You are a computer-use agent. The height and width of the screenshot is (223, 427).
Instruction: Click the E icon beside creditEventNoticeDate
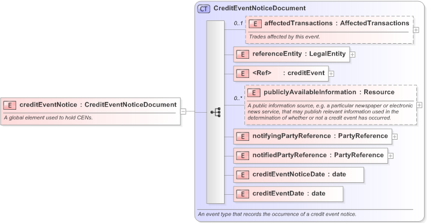[x=243, y=175]
